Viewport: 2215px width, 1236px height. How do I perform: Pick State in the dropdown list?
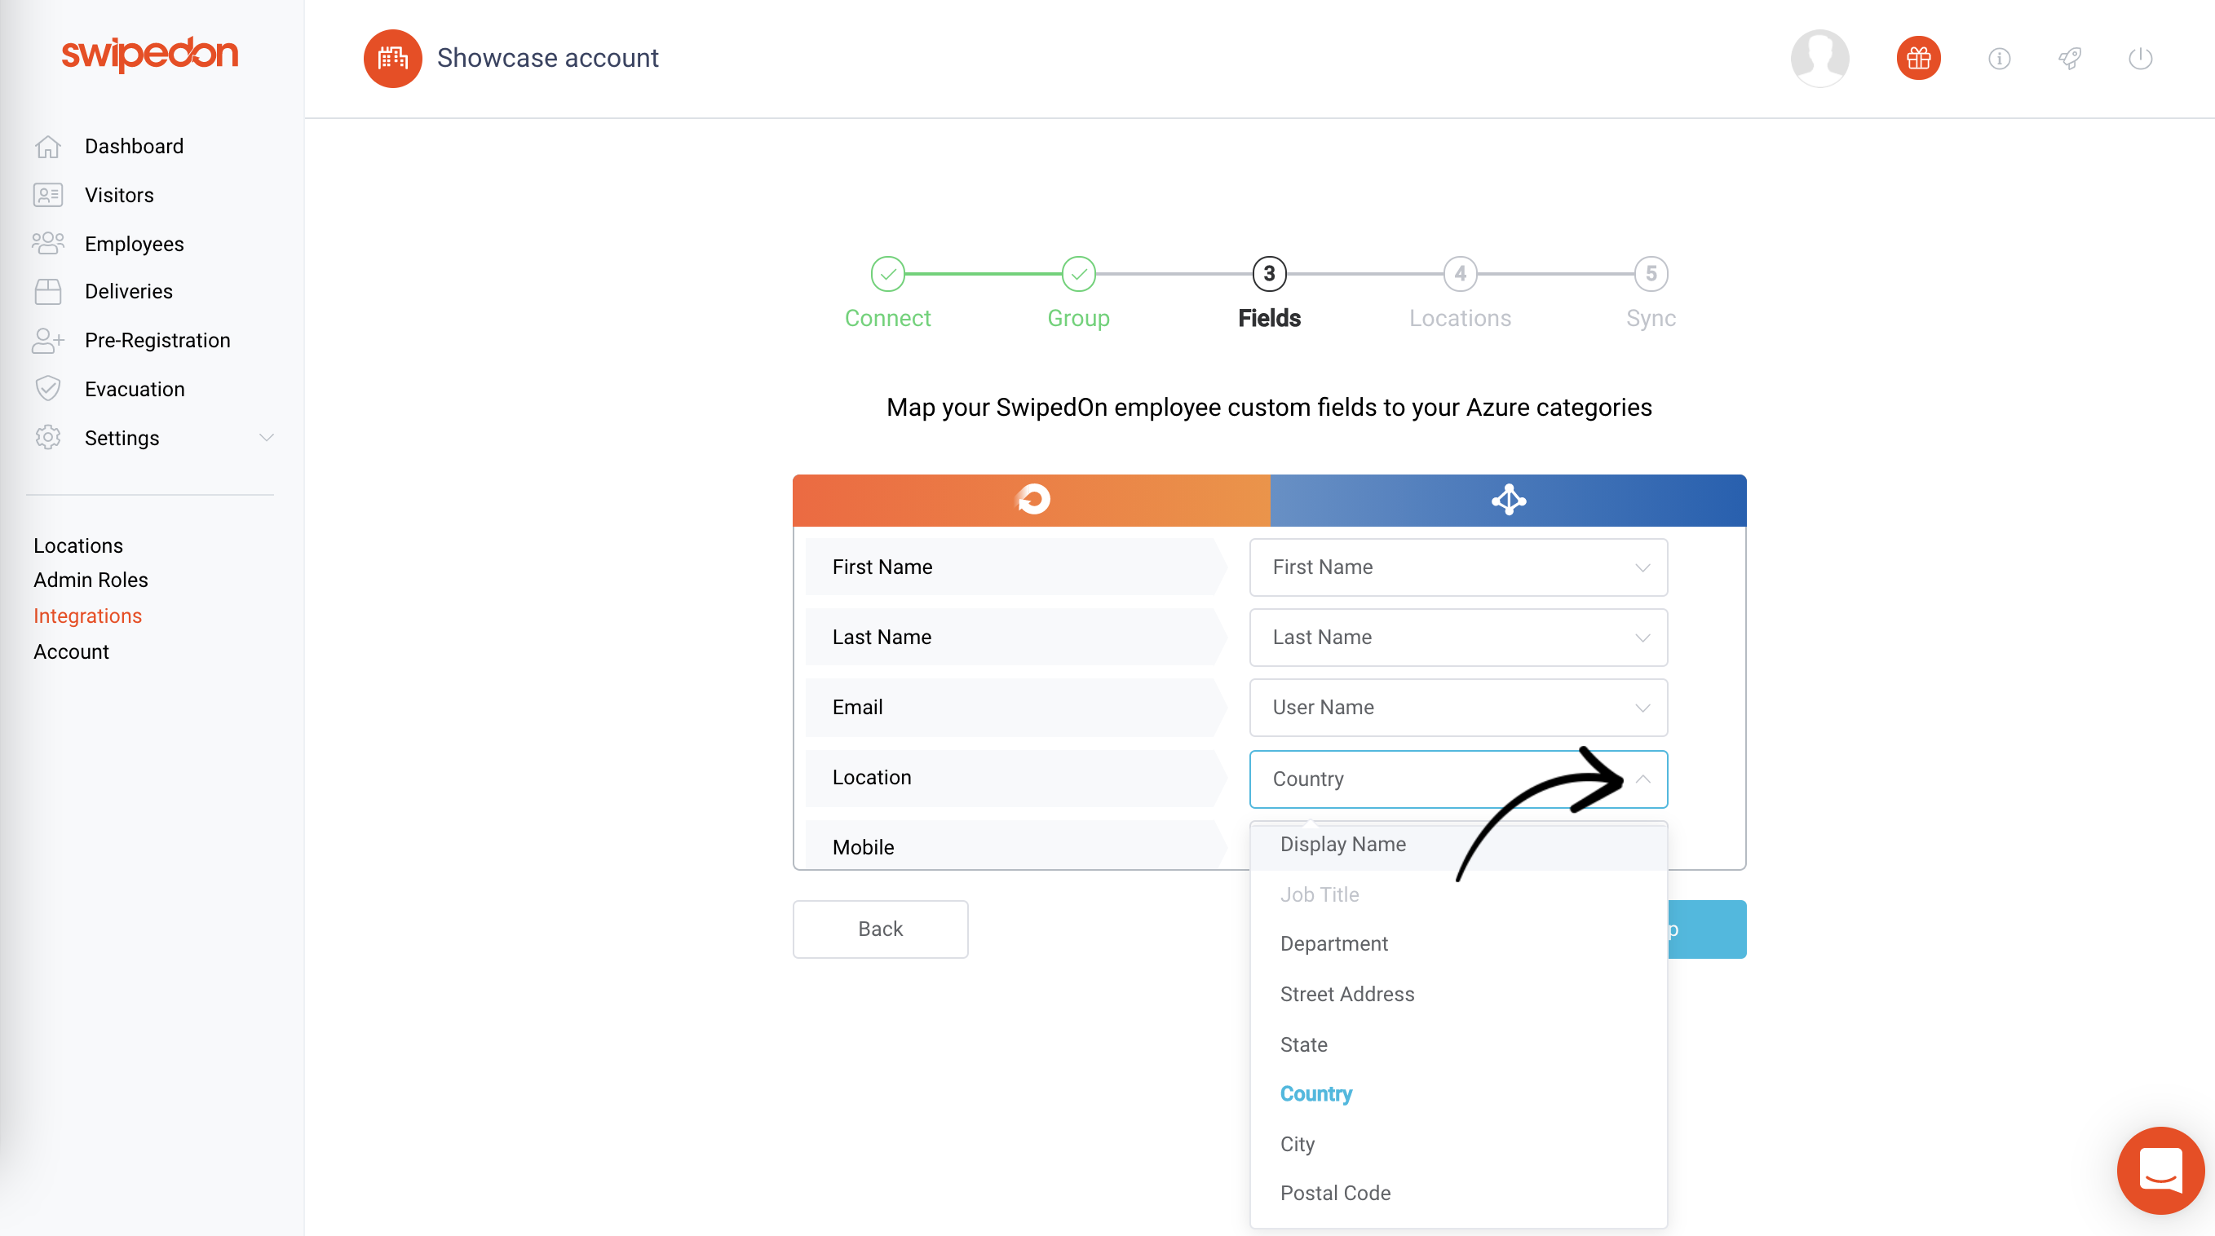(1458, 1044)
